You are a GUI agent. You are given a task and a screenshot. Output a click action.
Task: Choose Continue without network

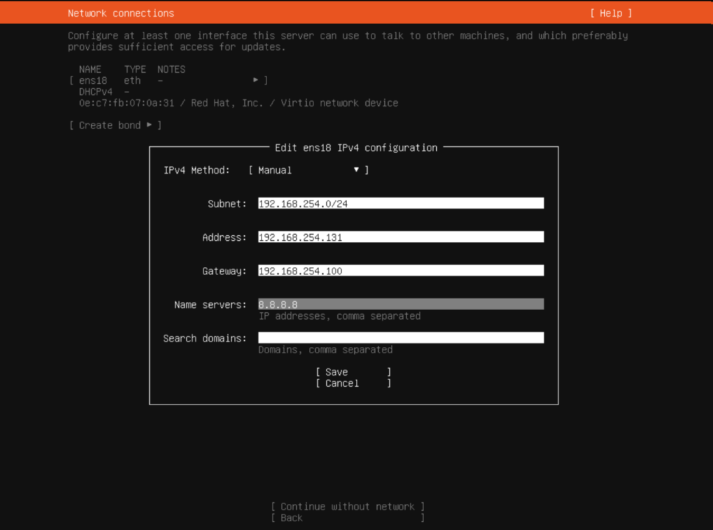347,507
